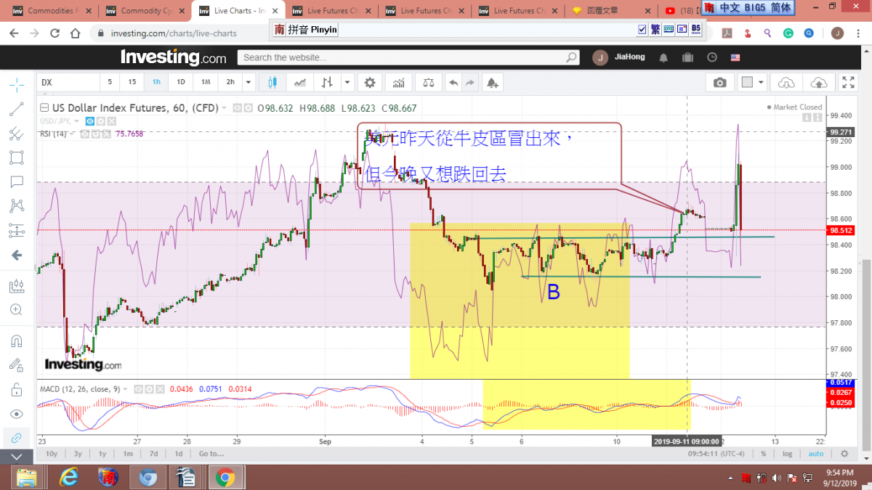Viewport: 872px width, 490px height.
Task: Toggle auto scale option
Action: pos(816,454)
